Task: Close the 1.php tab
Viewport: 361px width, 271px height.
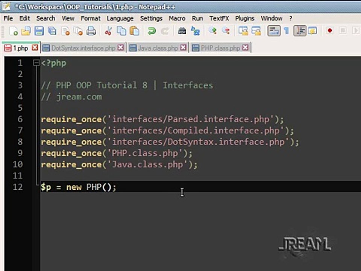Action: click(x=35, y=48)
